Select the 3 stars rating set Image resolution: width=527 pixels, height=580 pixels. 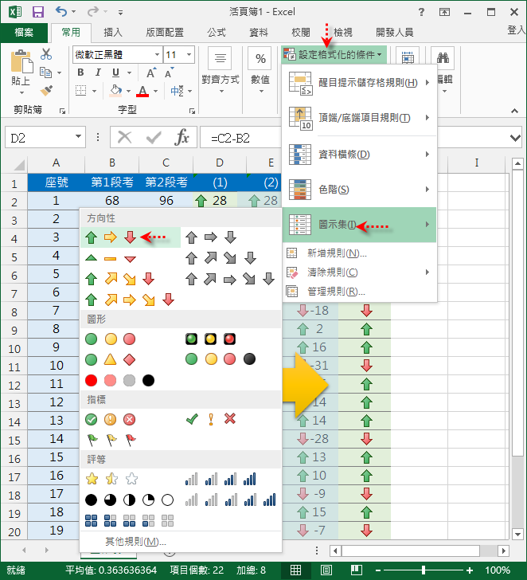[x=111, y=479]
